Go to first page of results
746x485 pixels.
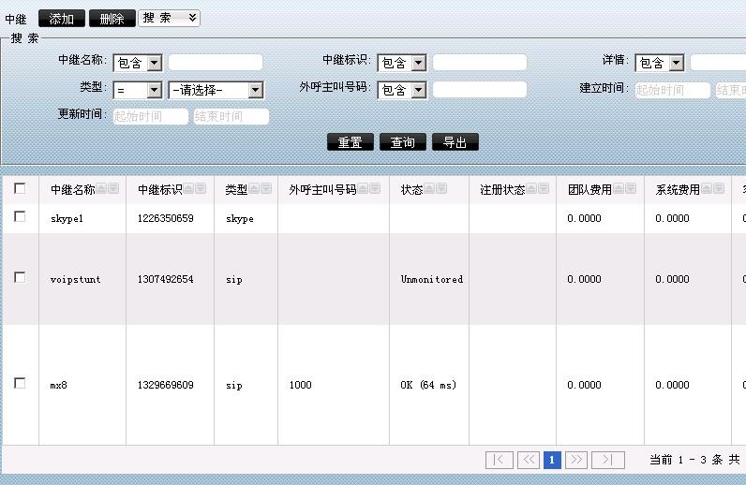(x=500, y=460)
